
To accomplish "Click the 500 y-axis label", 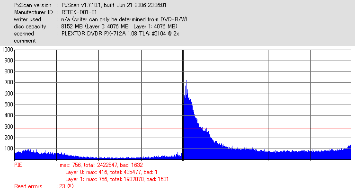I will pyautogui.click(x=9, y=105).
